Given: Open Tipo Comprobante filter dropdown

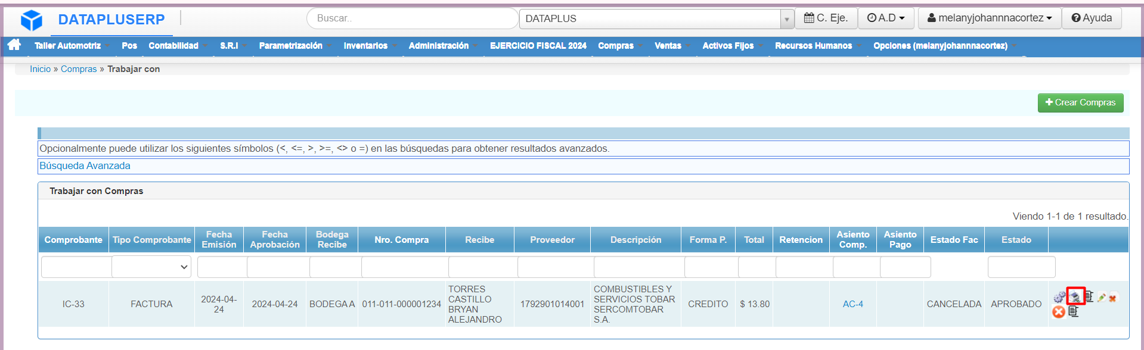Looking at the screenshot, I should click(151, 267).
